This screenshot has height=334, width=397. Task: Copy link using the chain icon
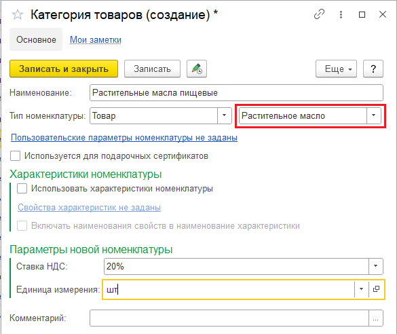319,14
